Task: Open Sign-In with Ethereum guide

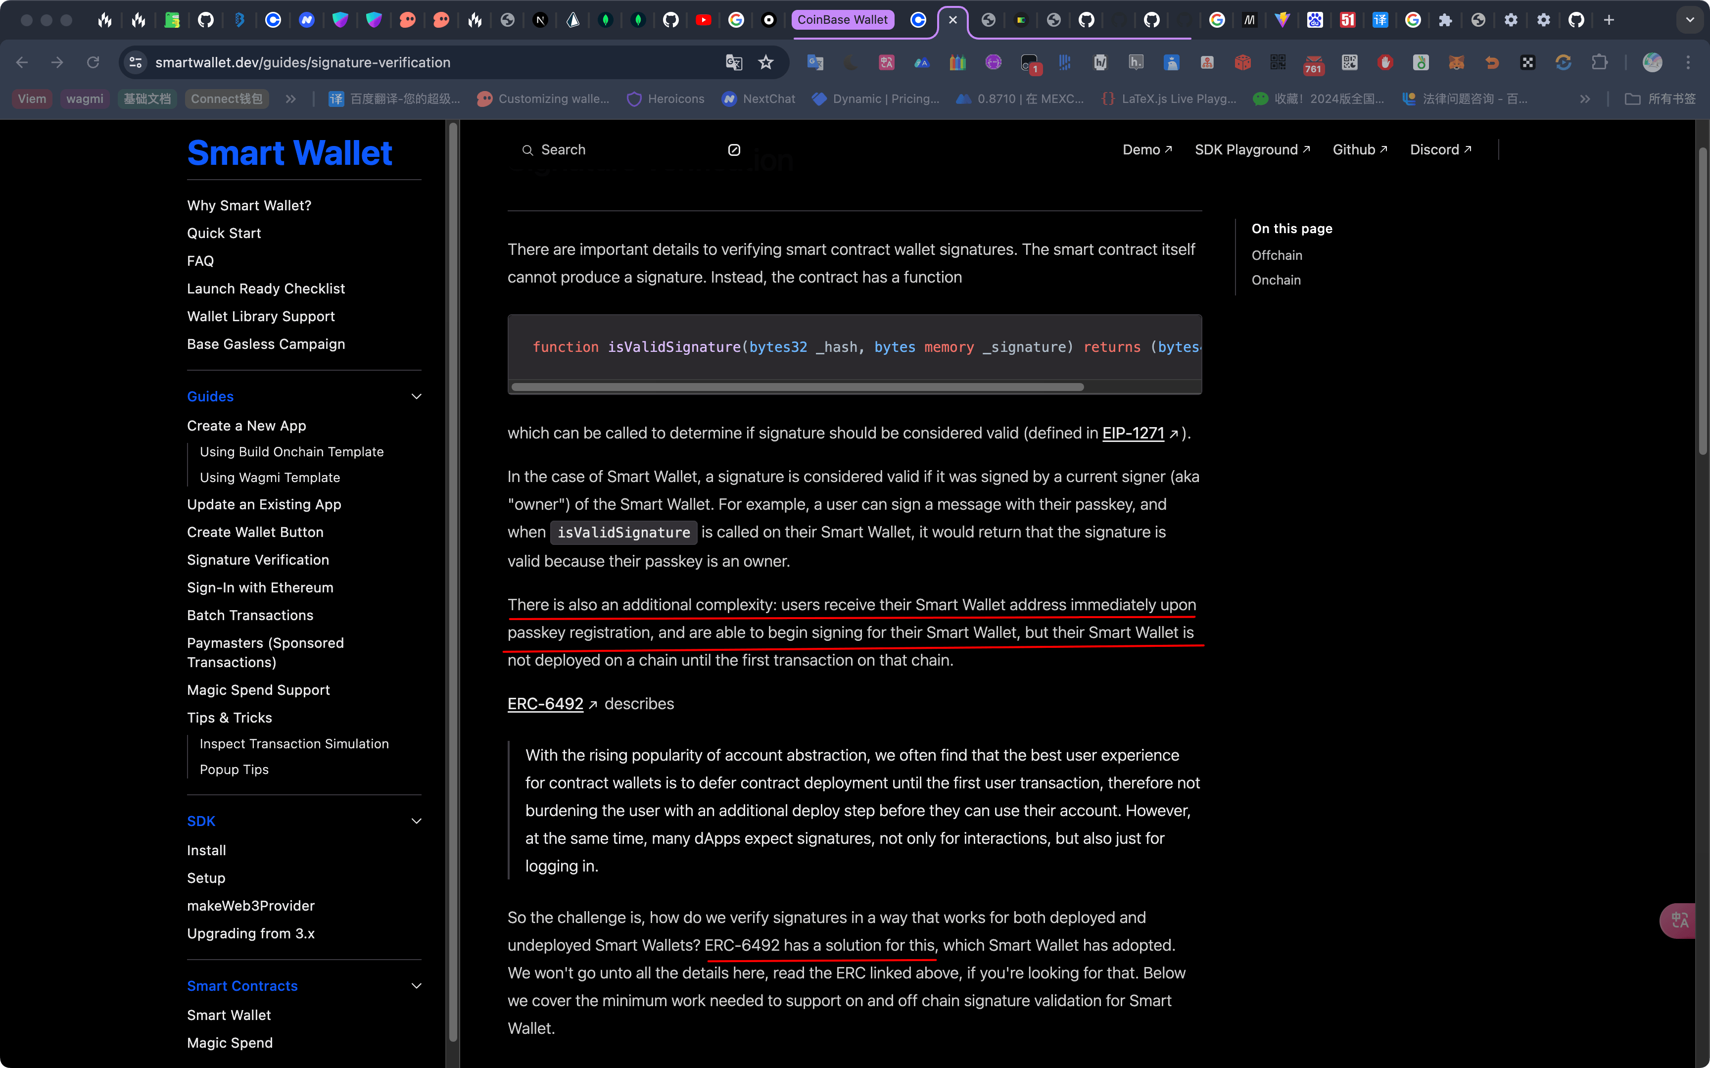Action: (261, 587)
